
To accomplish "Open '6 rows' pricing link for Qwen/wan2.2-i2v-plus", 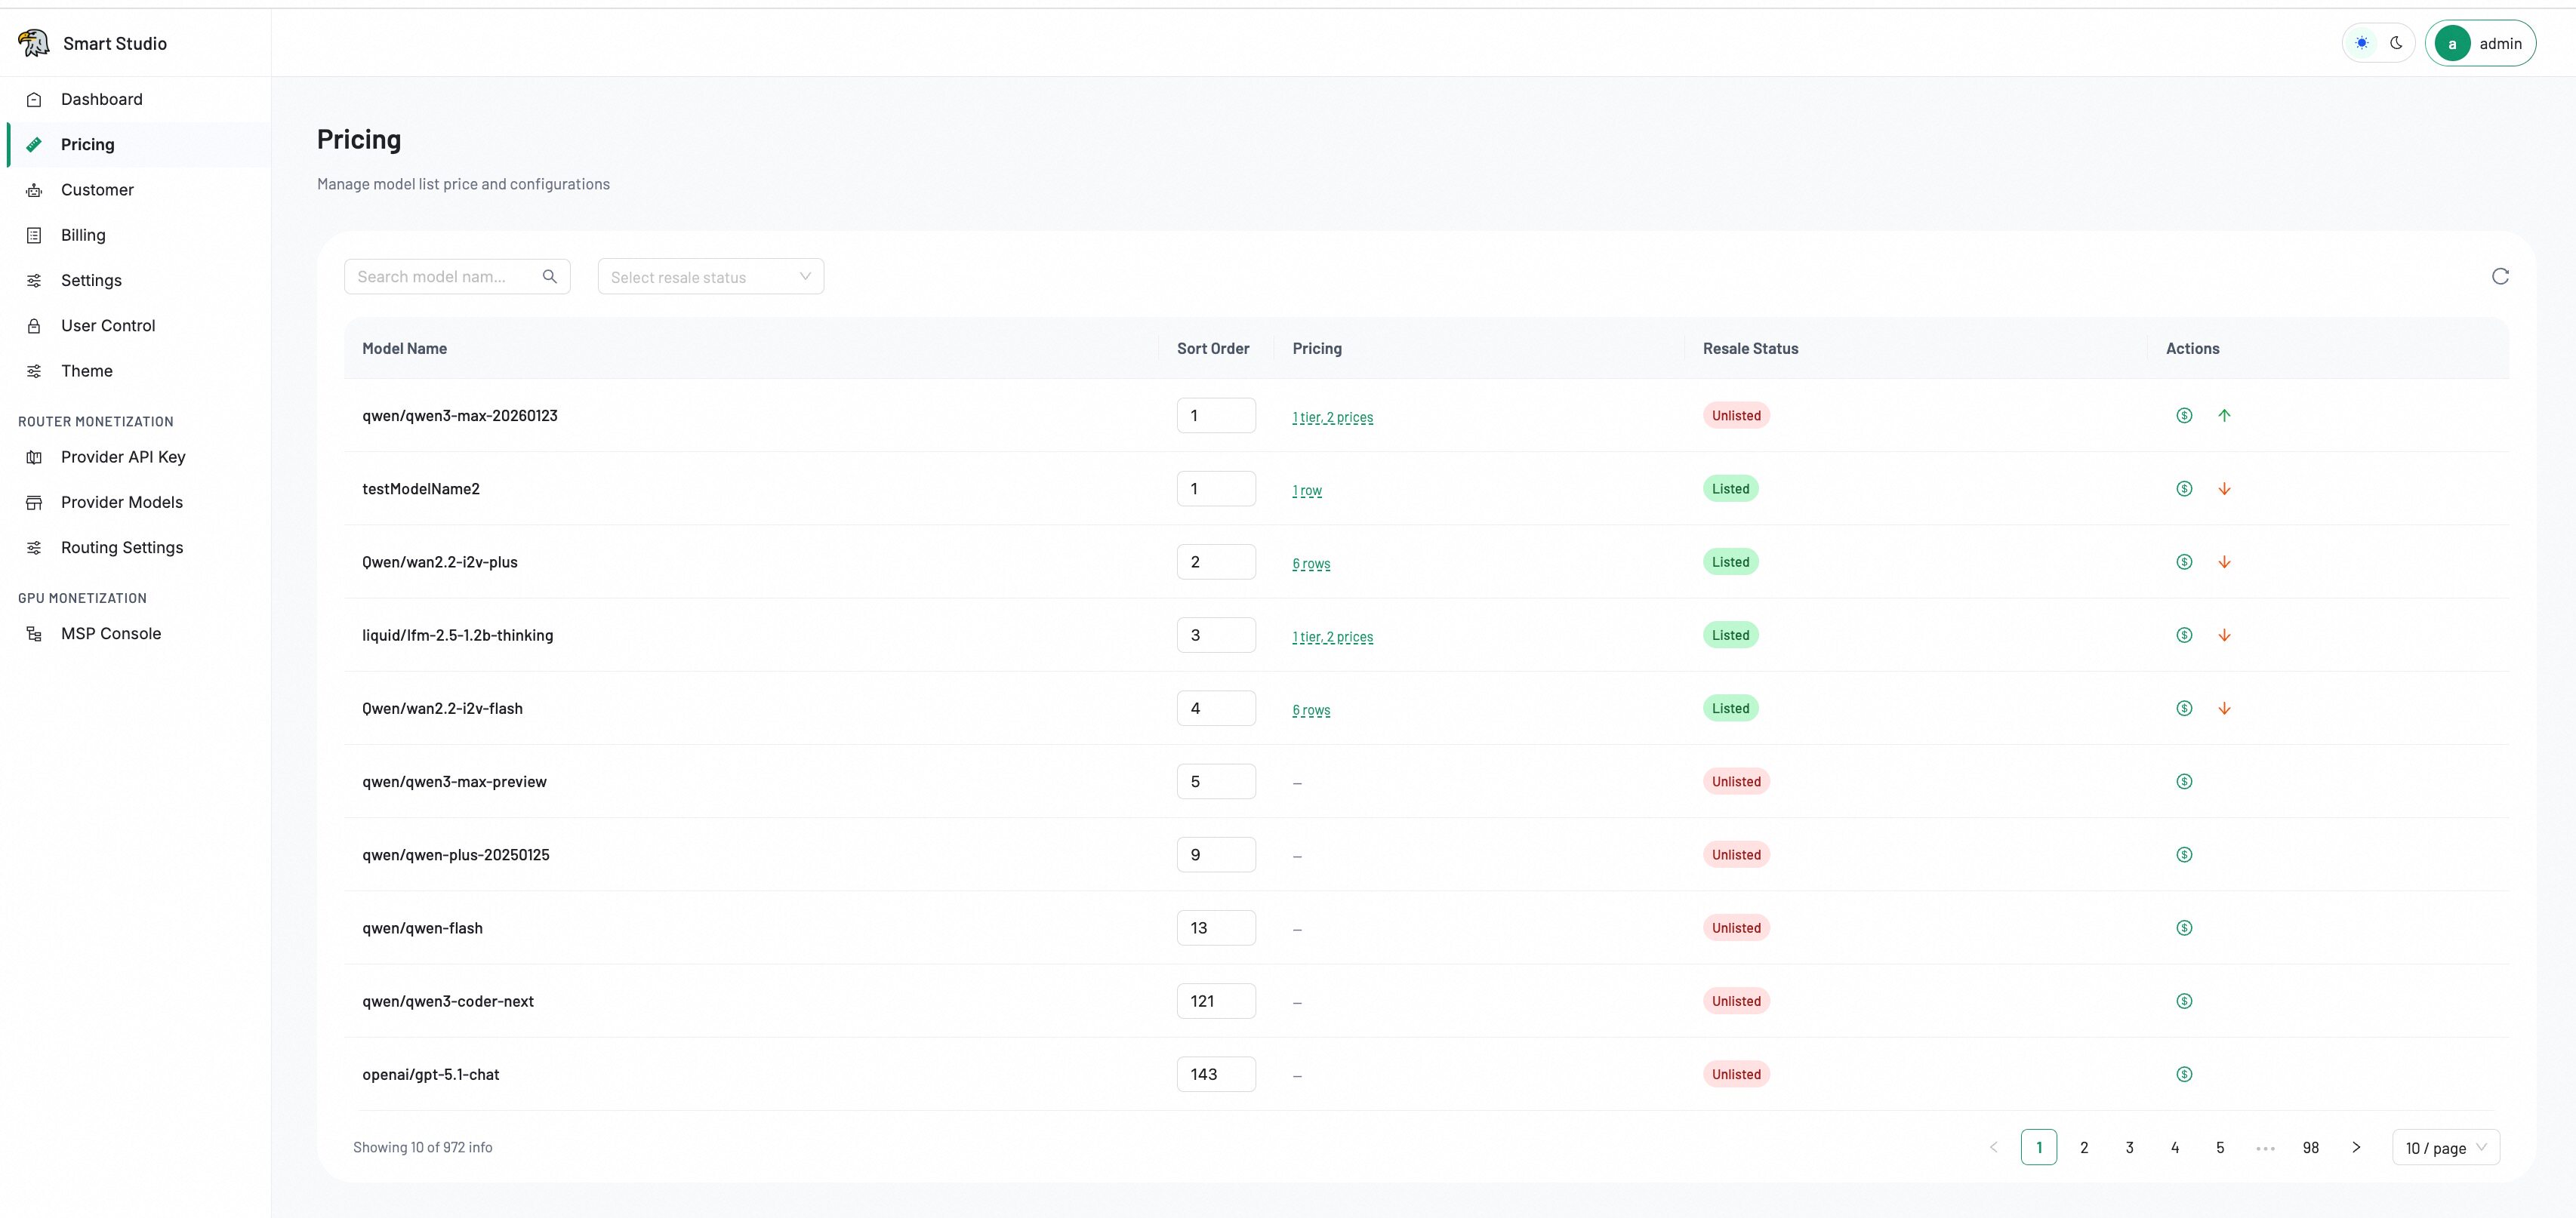I will click(1311, 564).
